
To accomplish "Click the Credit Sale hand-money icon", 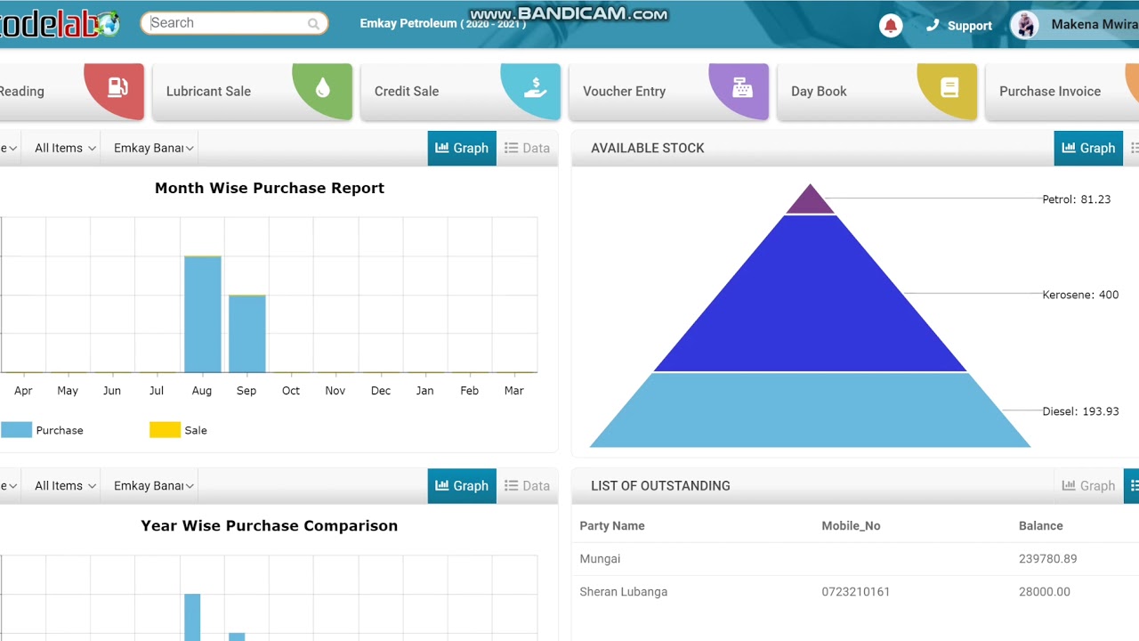I will [535, 87].
